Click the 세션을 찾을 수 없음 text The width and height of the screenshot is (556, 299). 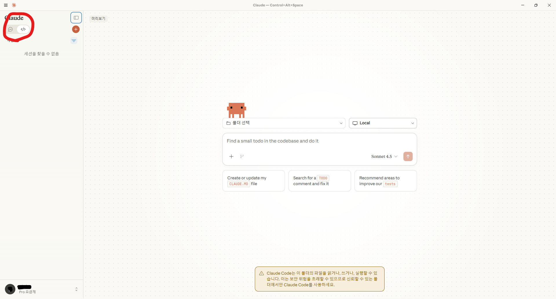[x=42, y=54]
